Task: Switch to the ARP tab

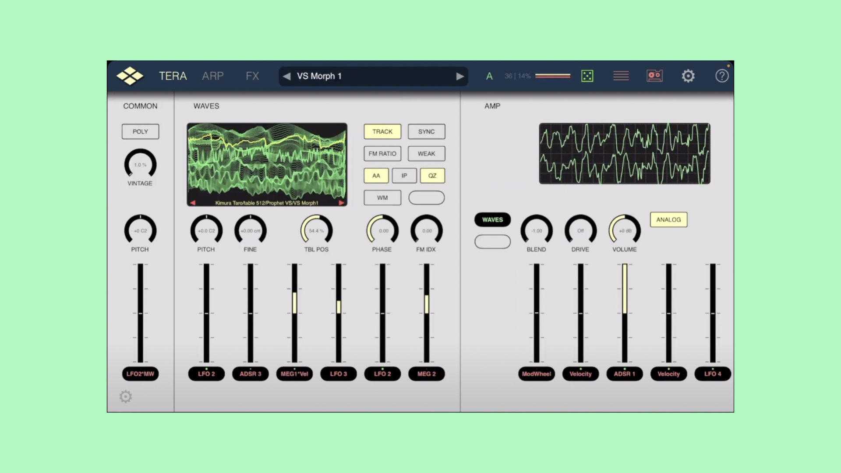Action: 213,76
